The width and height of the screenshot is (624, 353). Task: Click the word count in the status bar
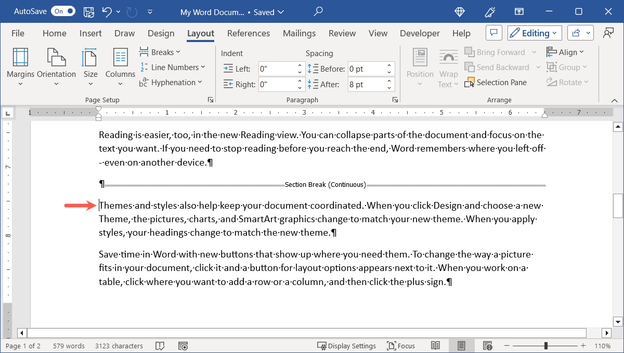point(68,345)
